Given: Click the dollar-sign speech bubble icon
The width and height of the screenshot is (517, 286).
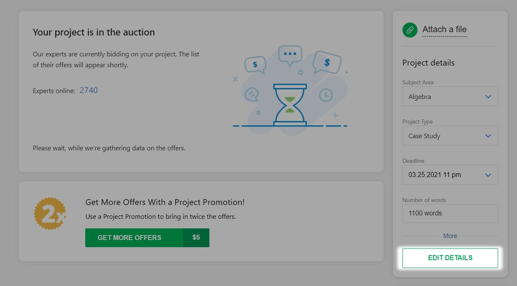Looking at the screenshot, I should point(255,64).
